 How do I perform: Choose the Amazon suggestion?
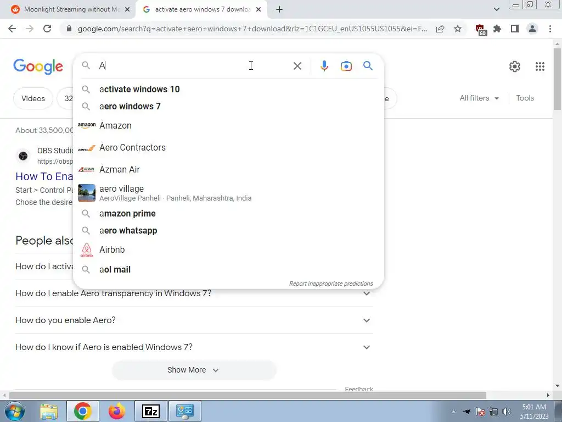228,126
